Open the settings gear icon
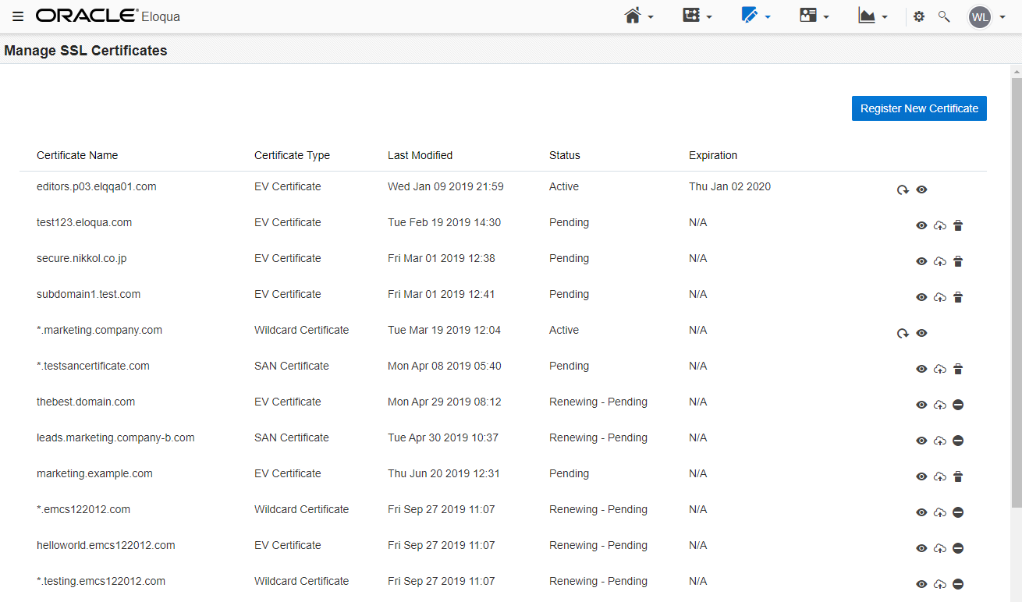The image size is (1022, 602). tap(919, 16)
